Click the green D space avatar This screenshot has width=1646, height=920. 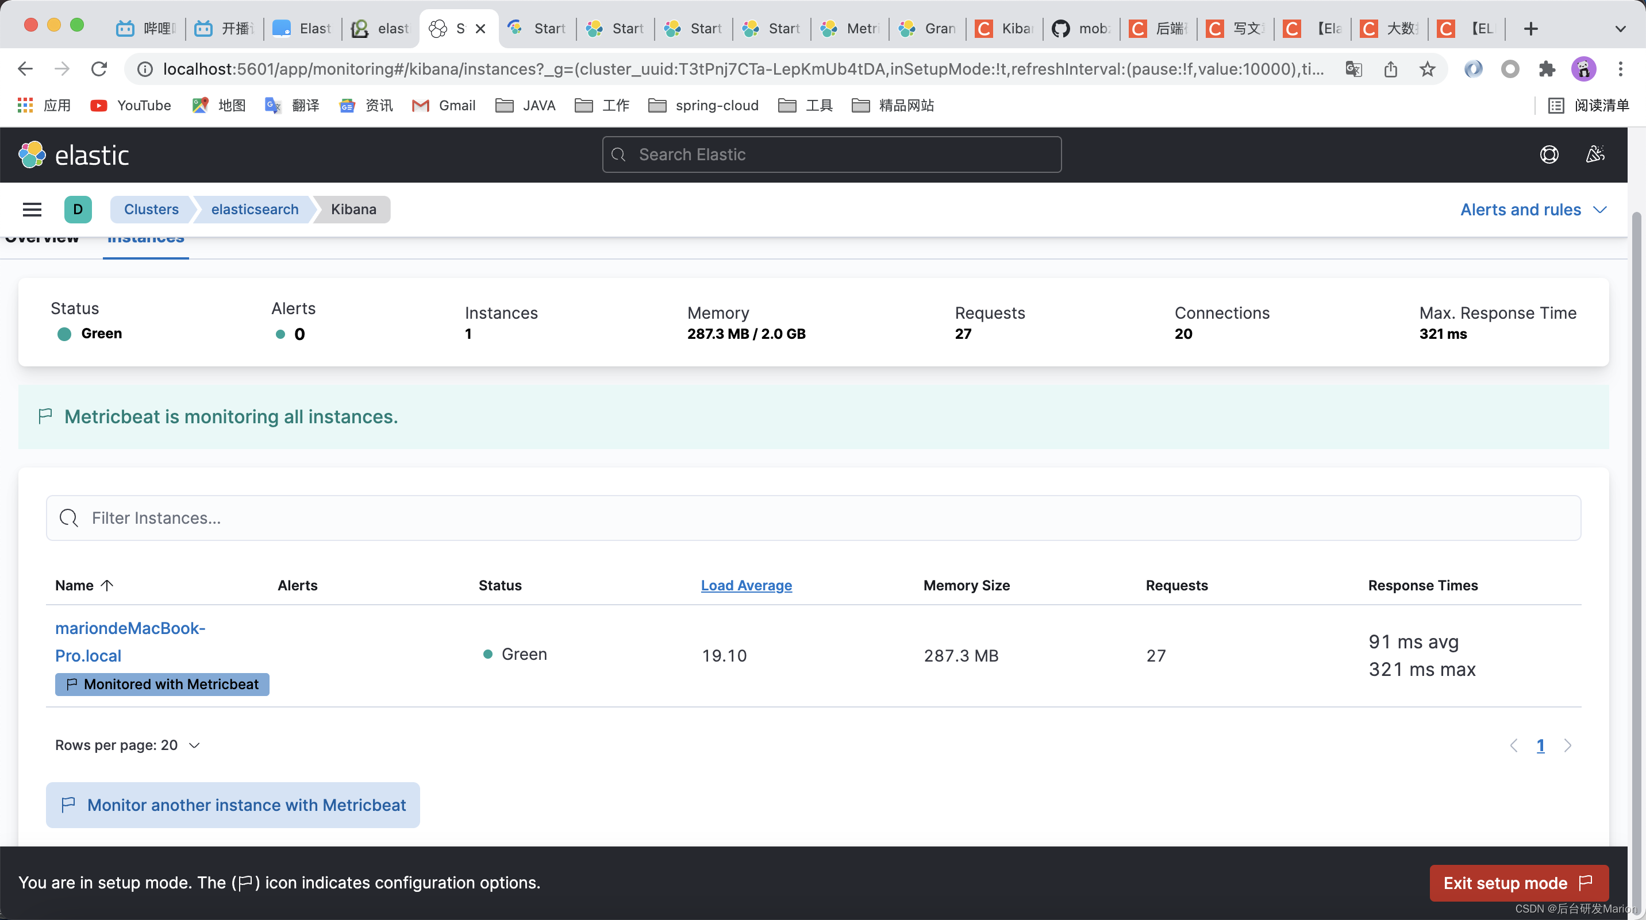tap(78, 210)
